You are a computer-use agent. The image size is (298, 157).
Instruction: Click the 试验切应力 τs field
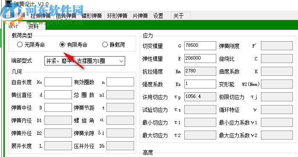[200, 109]
